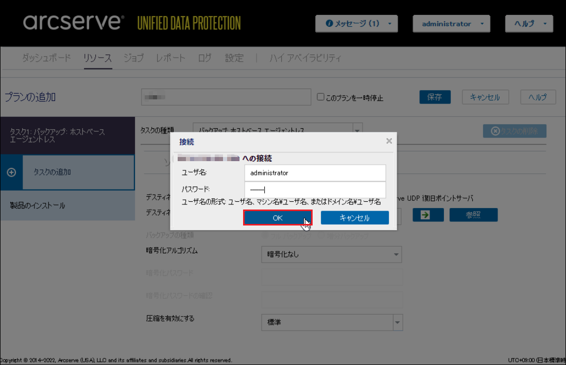Image resolution: width=566 pixels, height=365 pixels.
Task: Open the administrator user dropdown
Action: pos(451,24)
